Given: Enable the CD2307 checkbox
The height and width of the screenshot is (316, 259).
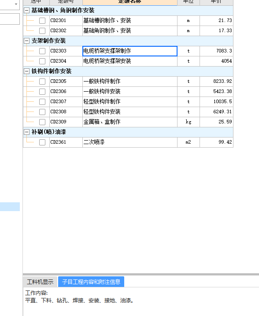Looking at the screenshot, I should 42,101.
